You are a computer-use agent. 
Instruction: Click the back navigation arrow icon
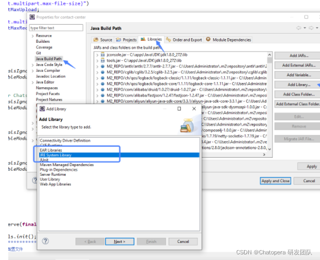[x=299, y=28]
